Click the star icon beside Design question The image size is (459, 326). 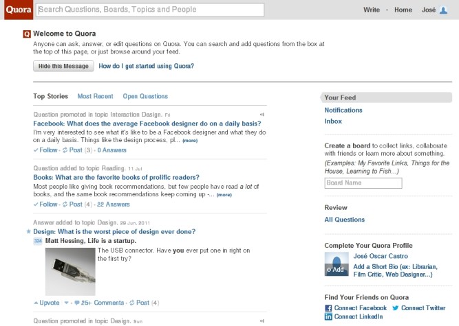[x=28, y=232]
